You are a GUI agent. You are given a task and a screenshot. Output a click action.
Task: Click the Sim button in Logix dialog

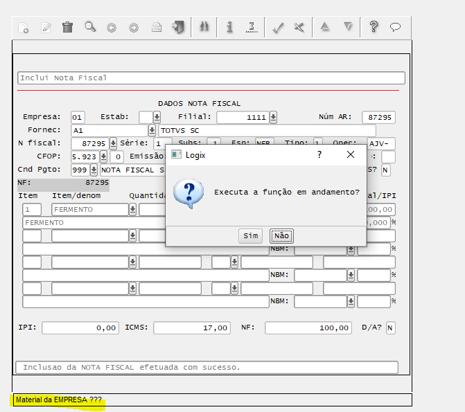click(251, 236)
